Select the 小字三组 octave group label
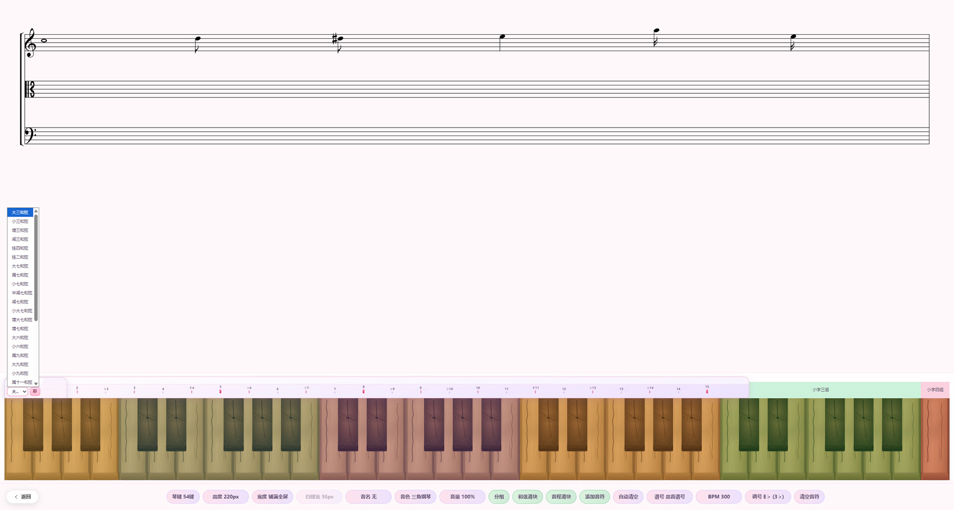Viewport: 954px width, 510px height. [x=820, y=390]
